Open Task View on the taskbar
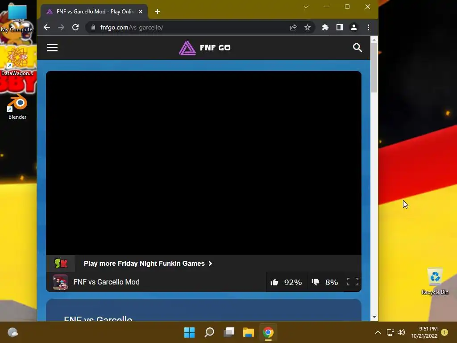This screenshot has width=457, height=343. coord(229,332)
